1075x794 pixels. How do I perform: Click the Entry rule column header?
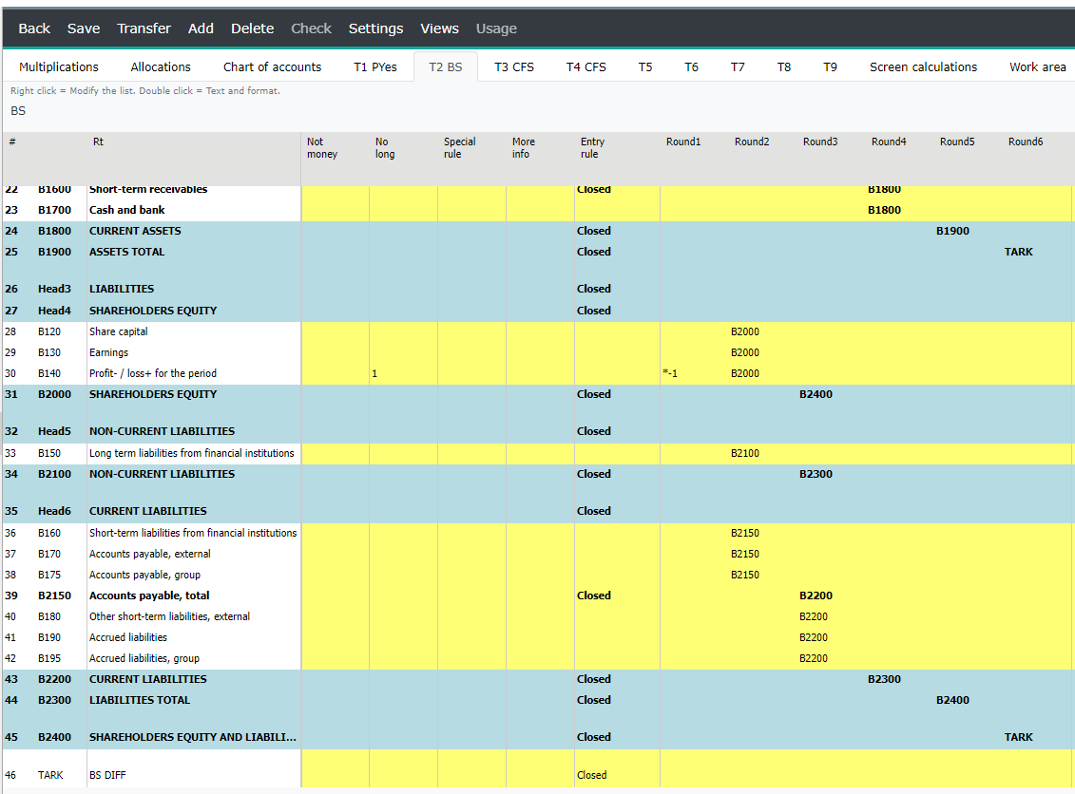click(x=592, y=148)
